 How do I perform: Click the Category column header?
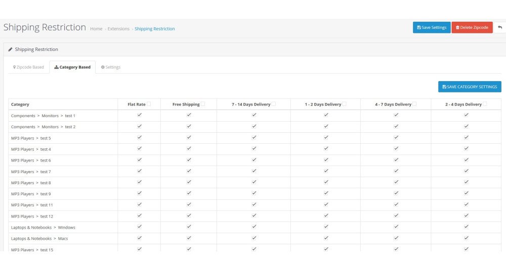pos(20,104)
